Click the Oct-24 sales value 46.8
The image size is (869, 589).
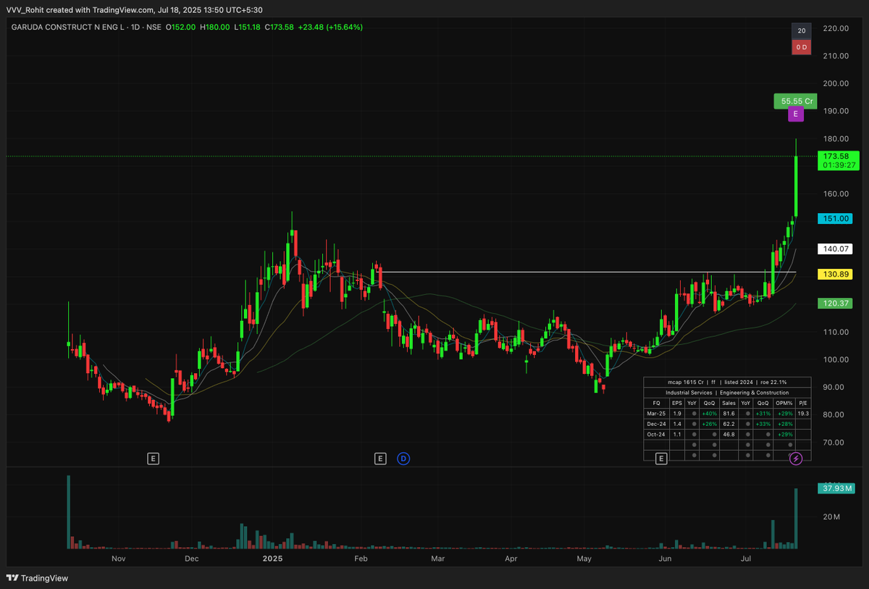(x=729, y=434)
